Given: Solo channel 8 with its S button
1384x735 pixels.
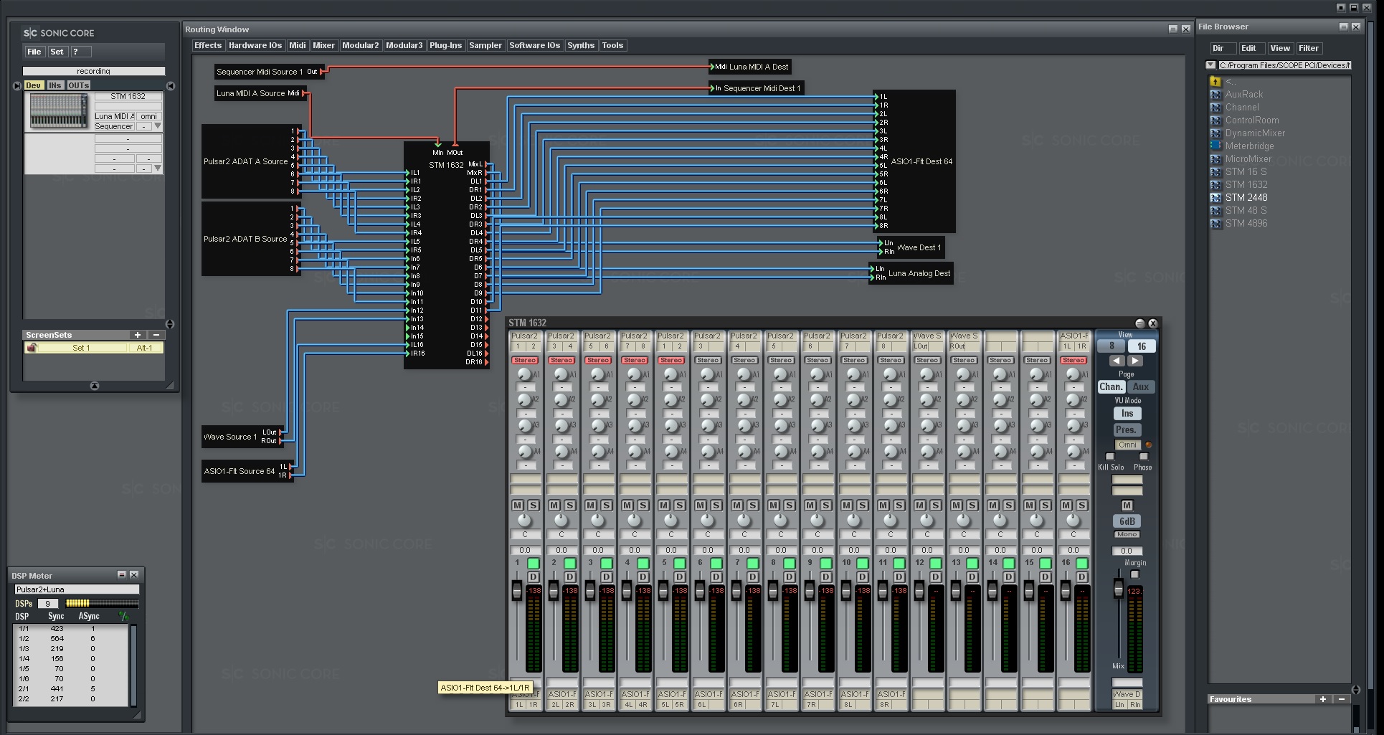Looking at the screenshot, I should (789, 506).
